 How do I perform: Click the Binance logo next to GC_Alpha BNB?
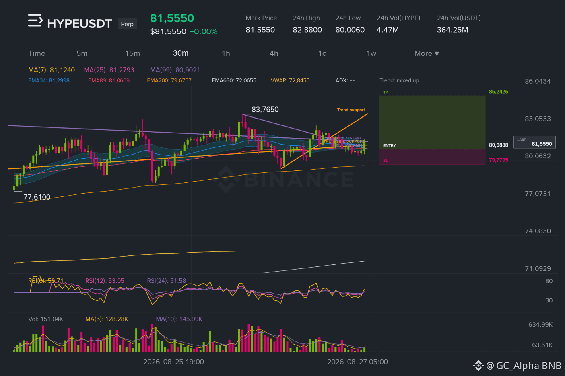pyautogui.click(x=478, y=366)
